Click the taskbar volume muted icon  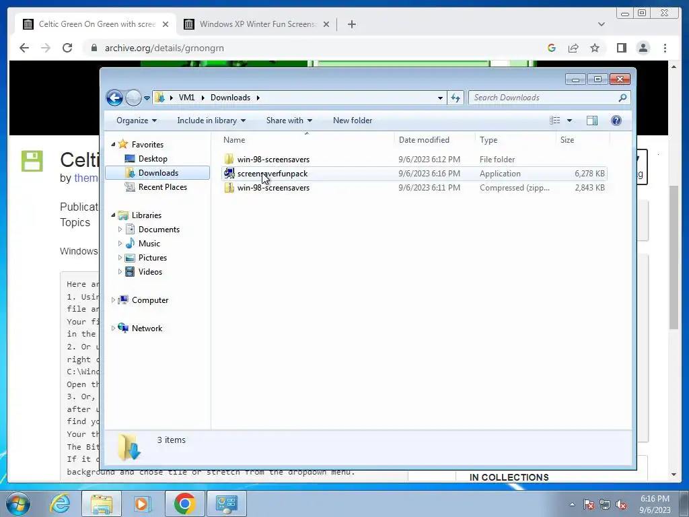point(621,504)
